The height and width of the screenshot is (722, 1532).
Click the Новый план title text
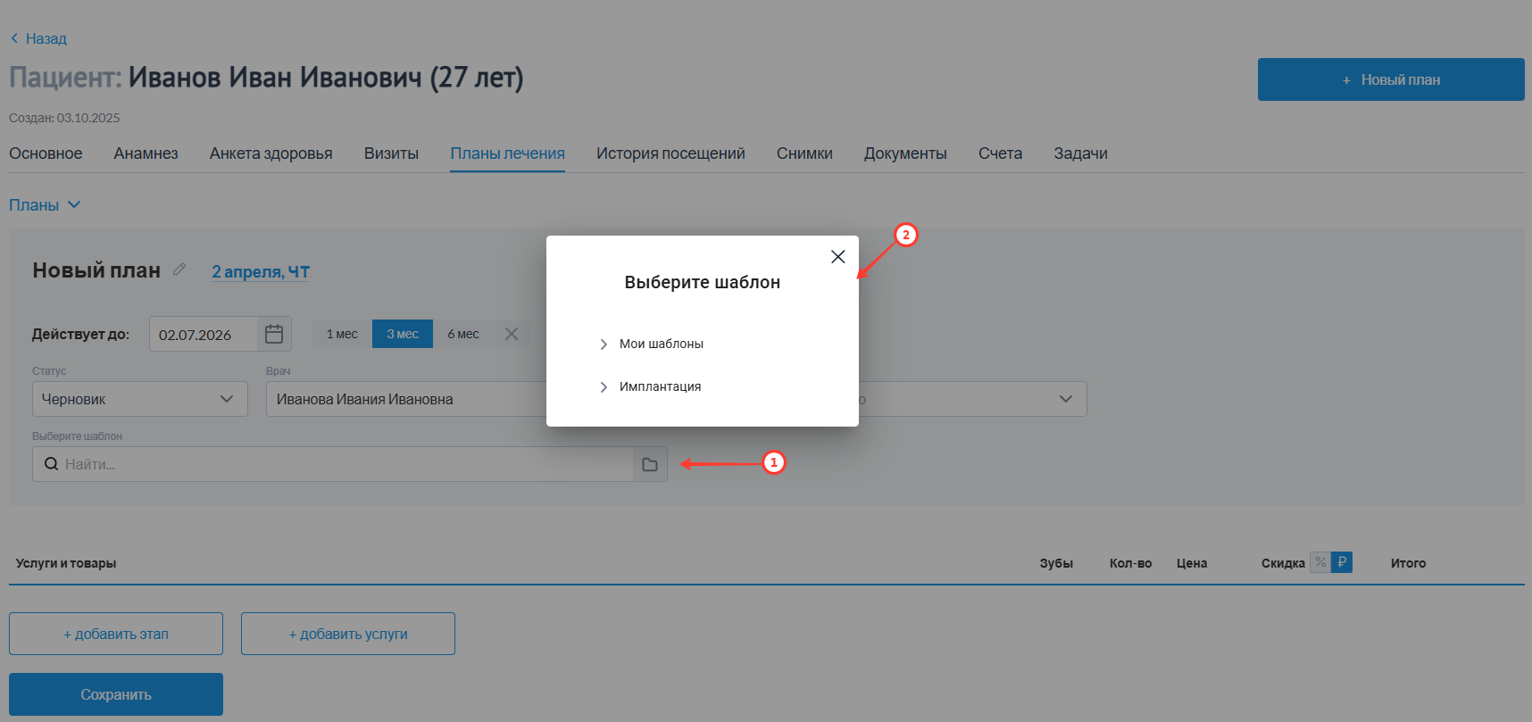click(x=96, y=270)
